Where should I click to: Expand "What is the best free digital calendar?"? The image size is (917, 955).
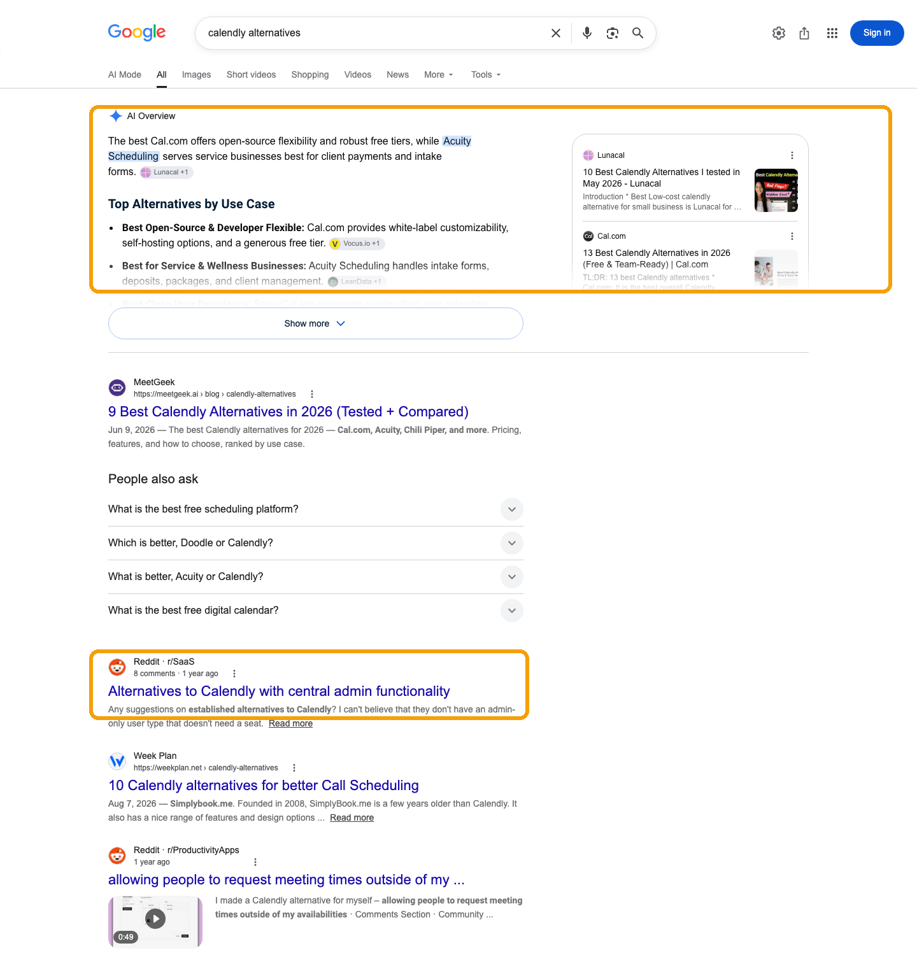(x=316, y=611)
